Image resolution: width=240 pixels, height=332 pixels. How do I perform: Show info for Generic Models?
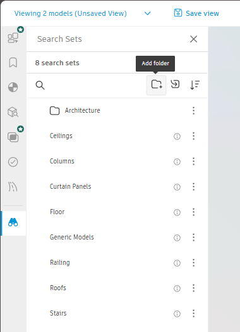click(177, 238)
